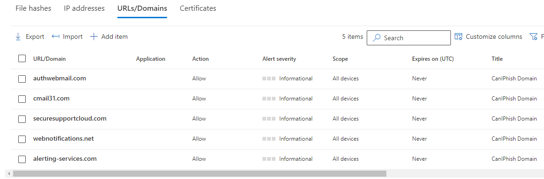This screenshot has width=544, height=179.
Task: Check the authwebmail.com row checkbox
Action: click(22, 79)
